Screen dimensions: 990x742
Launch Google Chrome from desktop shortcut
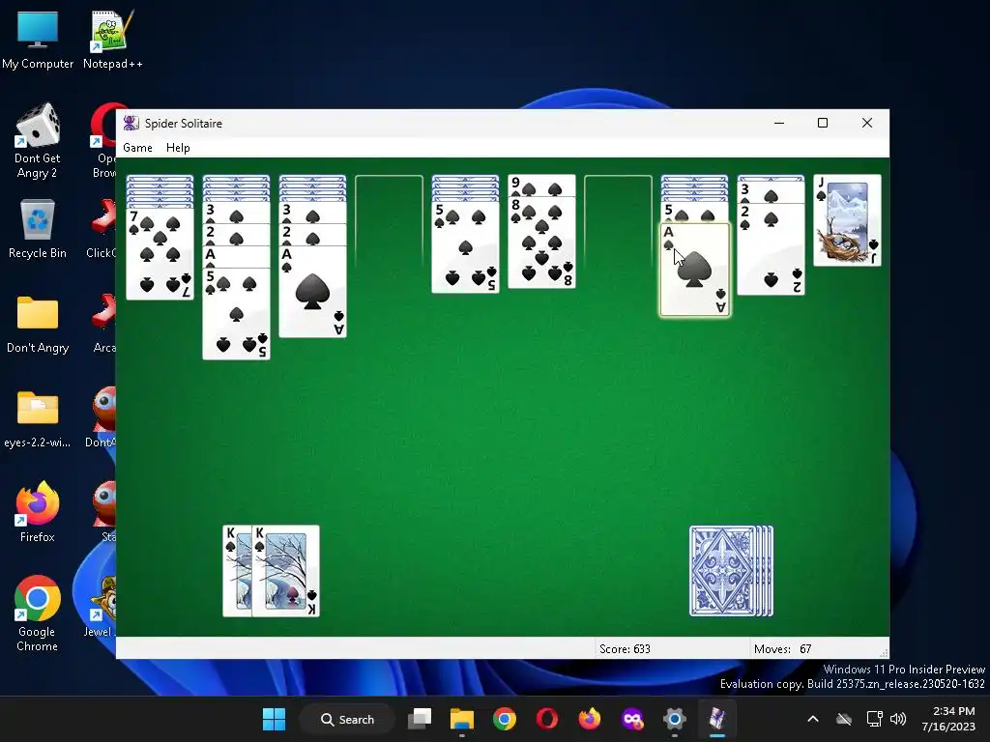pos(38,614)
